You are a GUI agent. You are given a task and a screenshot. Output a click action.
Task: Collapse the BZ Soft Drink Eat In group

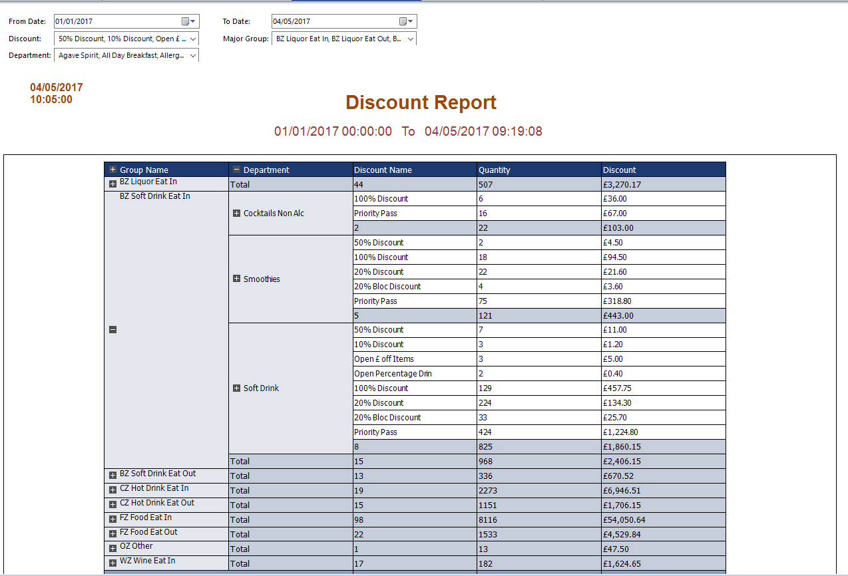point(113,330)
